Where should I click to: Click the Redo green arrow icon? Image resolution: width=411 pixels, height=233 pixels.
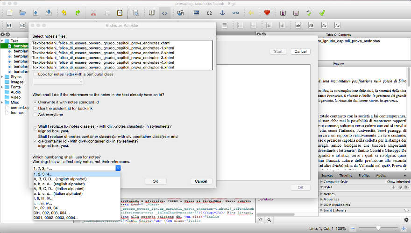click(78, 13)
